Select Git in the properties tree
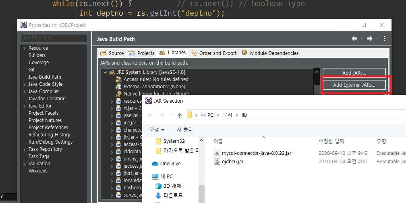The height and width of the screenshot is (203, 406). point(31,70)
